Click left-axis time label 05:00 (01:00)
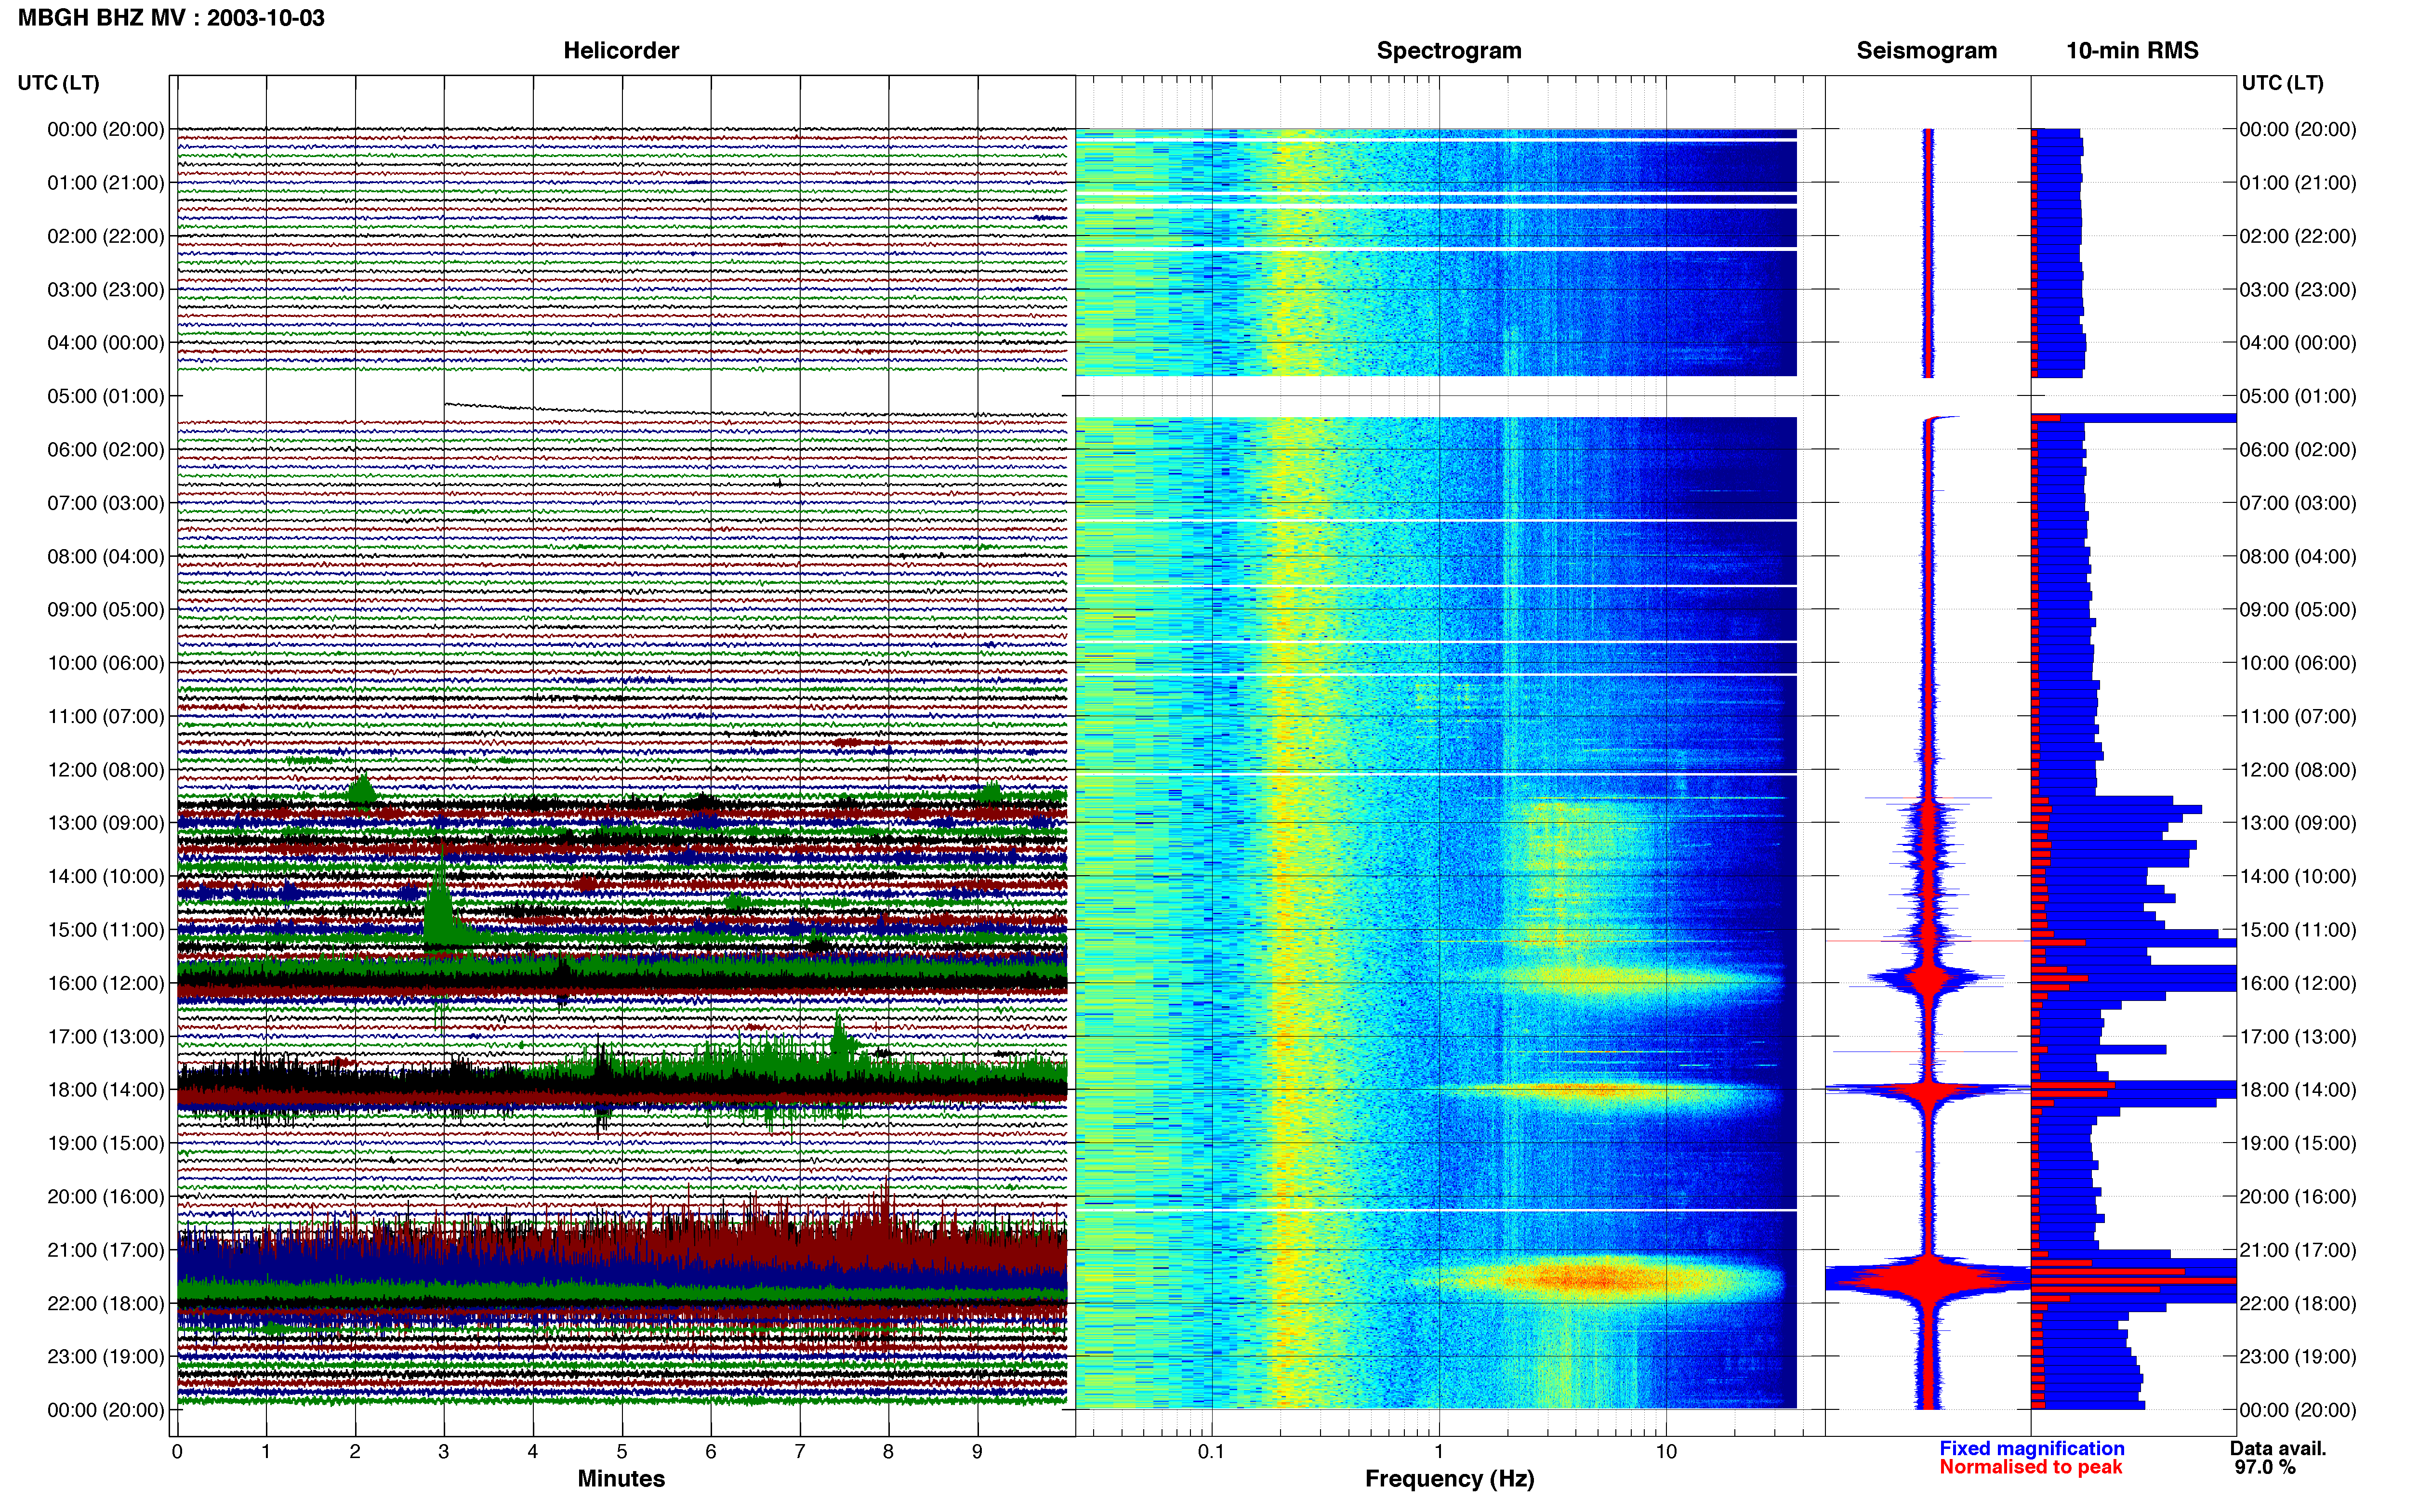2418x1512 pixels. (x=106, y=396)
